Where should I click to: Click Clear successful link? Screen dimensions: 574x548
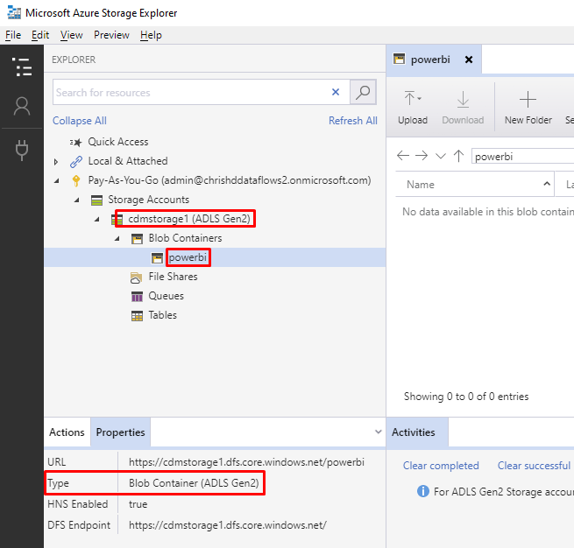[534, 466]
